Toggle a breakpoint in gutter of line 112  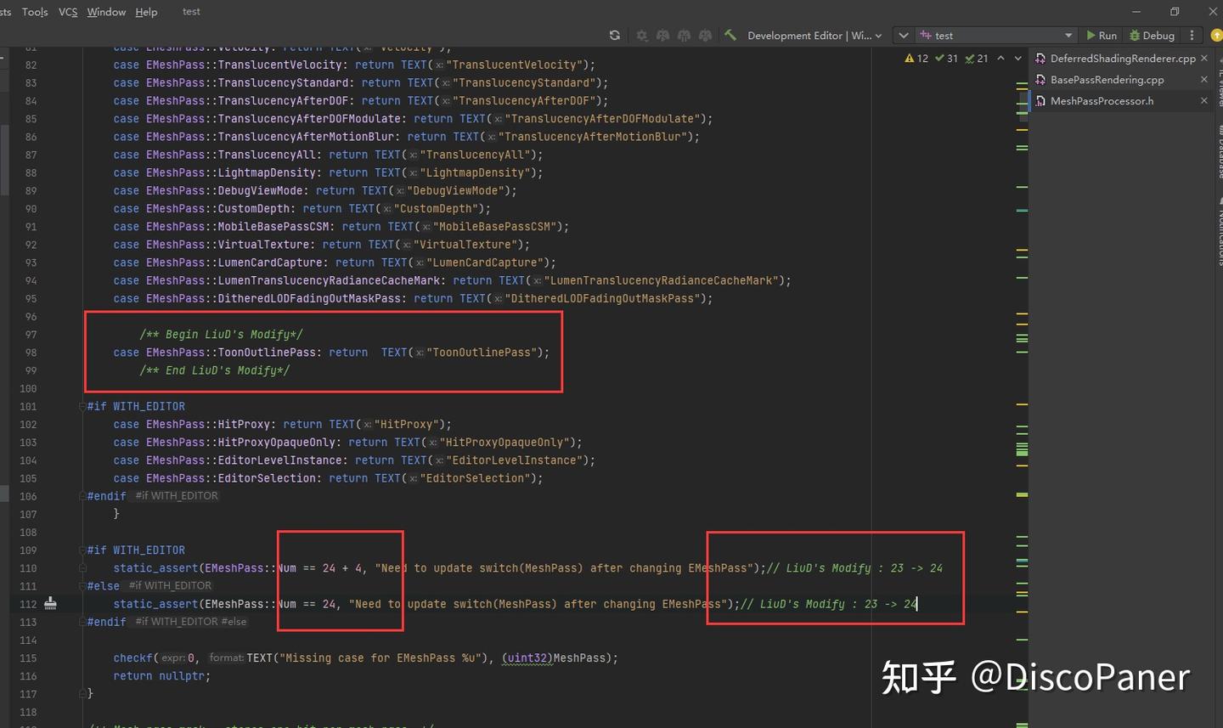50,604
